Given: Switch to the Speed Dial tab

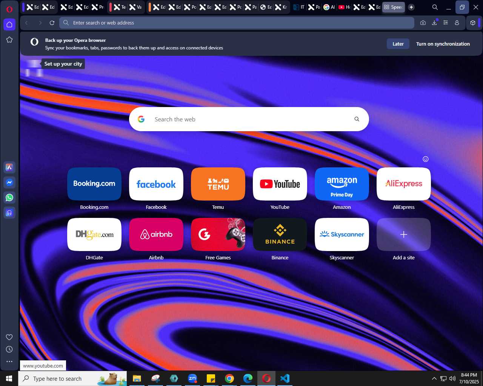Looking at the screenshot, I should pos(393,7).
